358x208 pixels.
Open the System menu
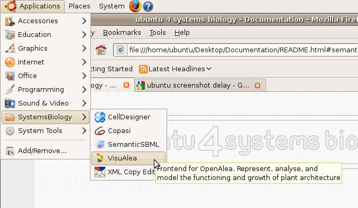[112, 6]
